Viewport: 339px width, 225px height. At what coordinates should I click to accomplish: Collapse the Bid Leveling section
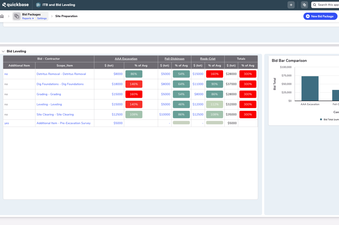[x=3, y=51]
